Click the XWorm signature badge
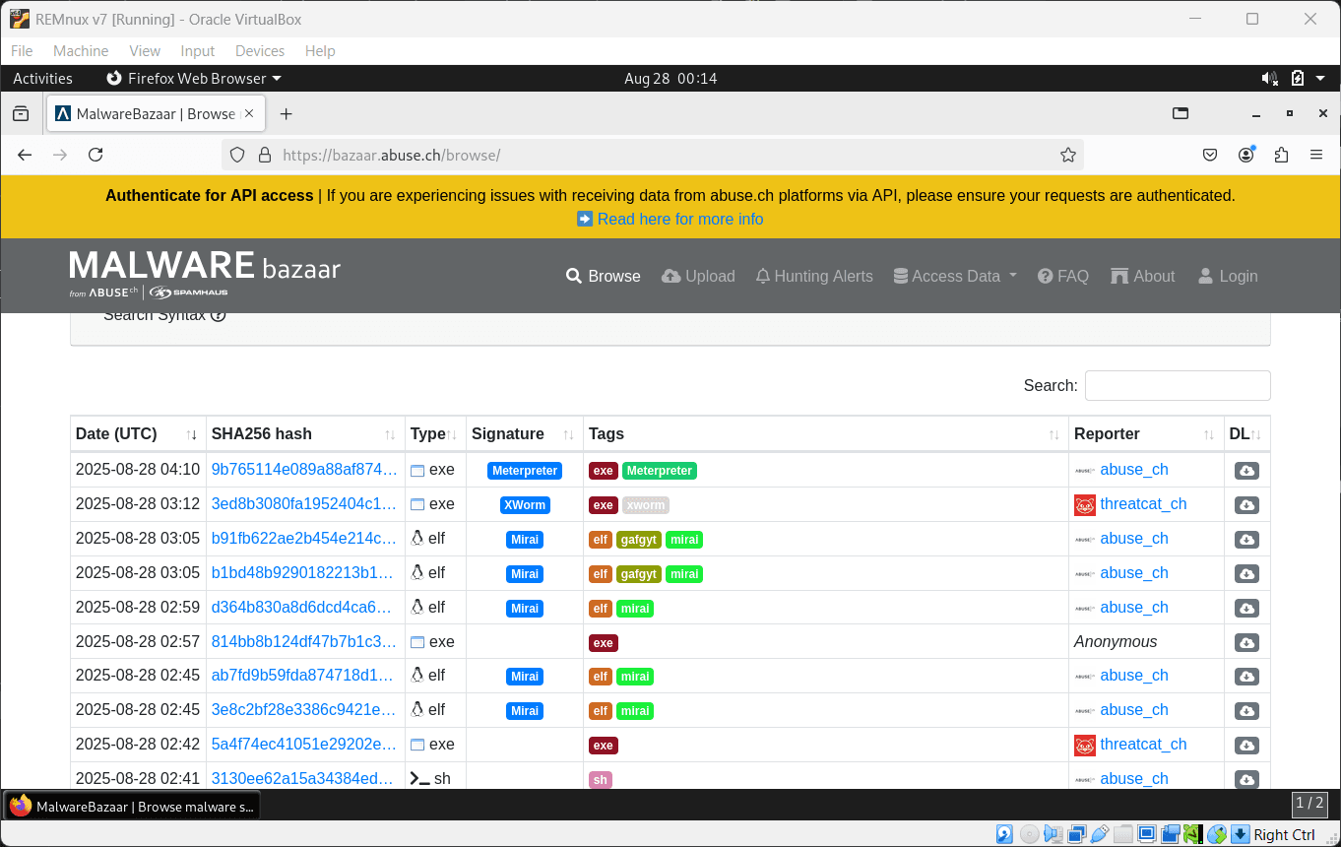Image resolution: width=1341 pixels, height=847 pixels. (525, 505)
